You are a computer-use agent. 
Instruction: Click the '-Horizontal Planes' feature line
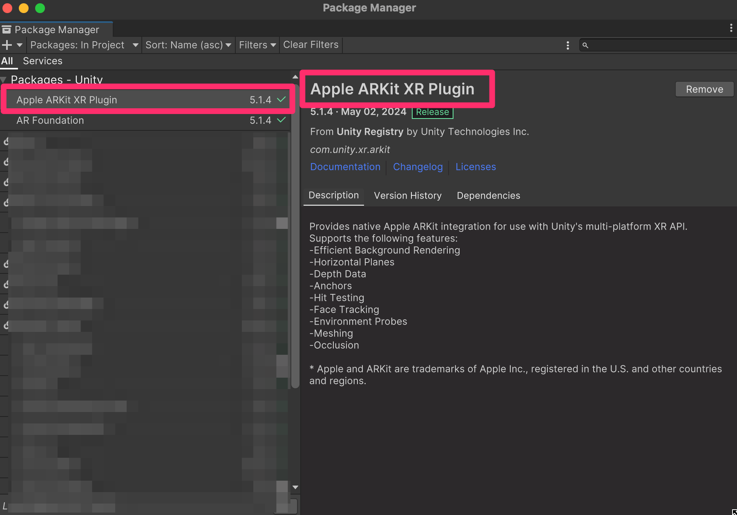click(x=352, y=262)
